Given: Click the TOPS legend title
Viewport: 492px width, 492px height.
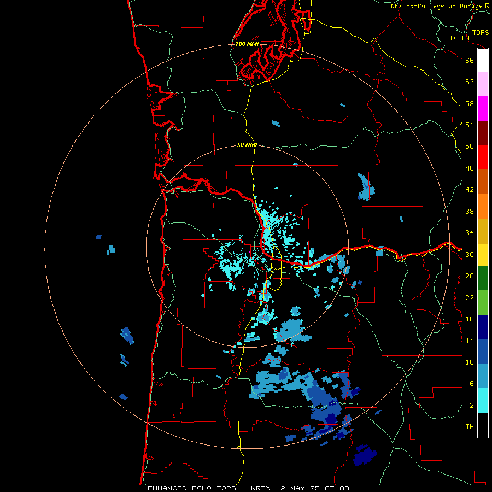Looking at the screenshot, I should pos(481,32).
